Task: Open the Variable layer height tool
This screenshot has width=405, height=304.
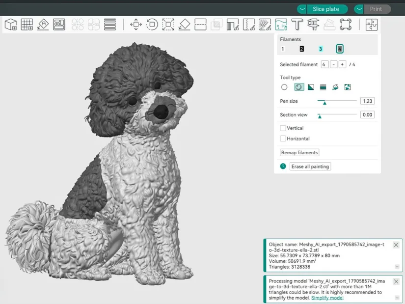Action: click(x=110, y=24)
